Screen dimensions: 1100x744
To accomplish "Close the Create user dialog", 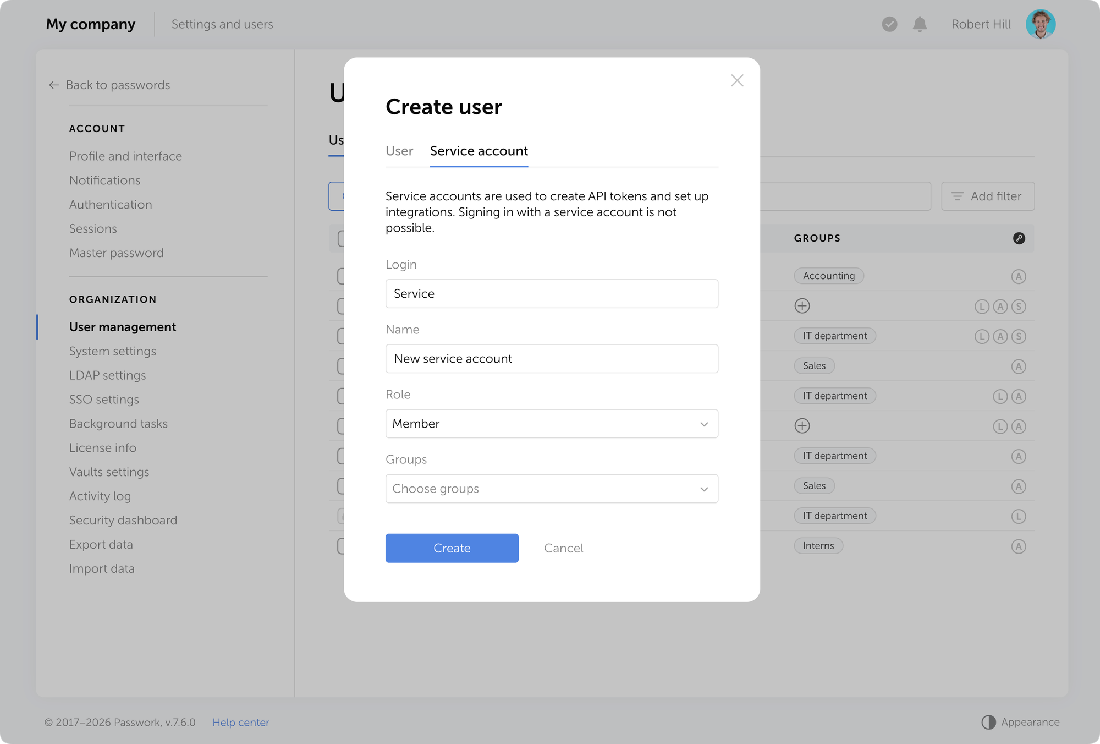I will [x=737, y=80].
